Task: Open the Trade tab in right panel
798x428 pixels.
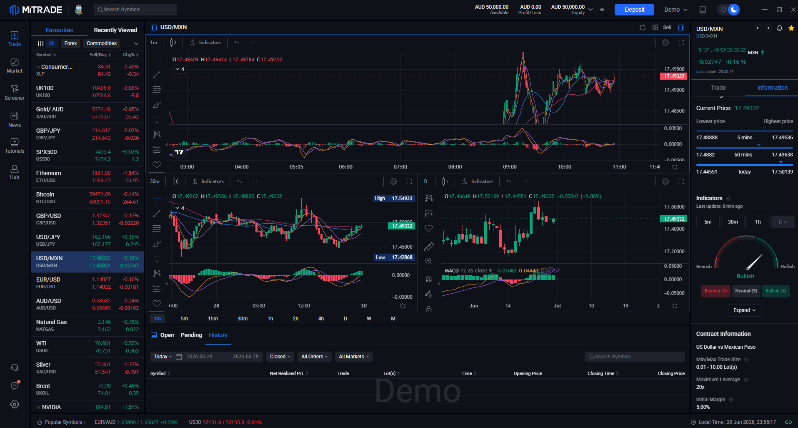Action: click(x=718, y=88)
